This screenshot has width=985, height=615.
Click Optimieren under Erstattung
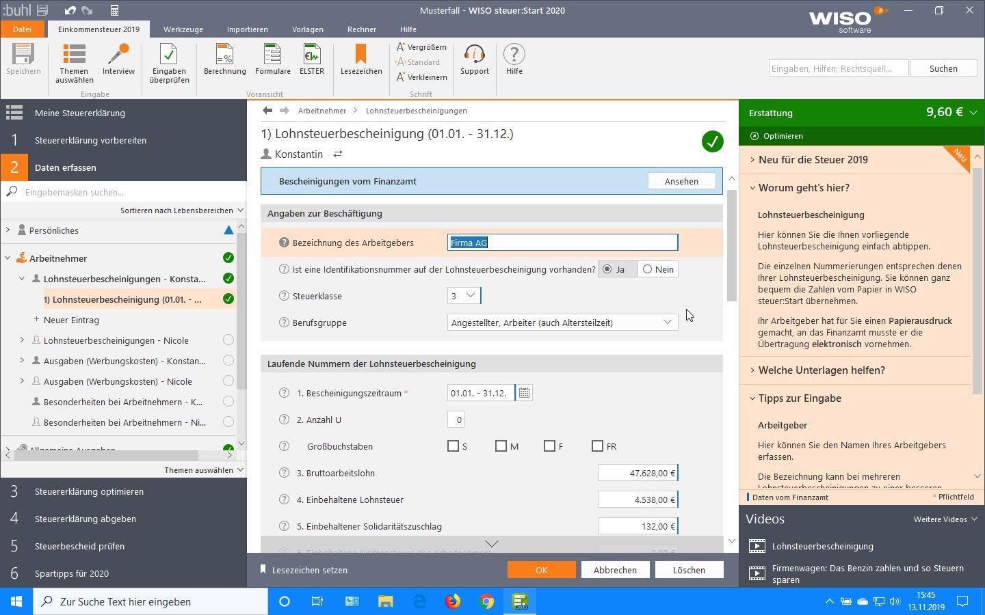[x=776, y=136]
